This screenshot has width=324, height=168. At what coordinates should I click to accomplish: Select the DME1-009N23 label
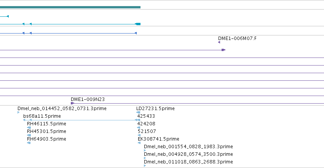tap(88, 99)
